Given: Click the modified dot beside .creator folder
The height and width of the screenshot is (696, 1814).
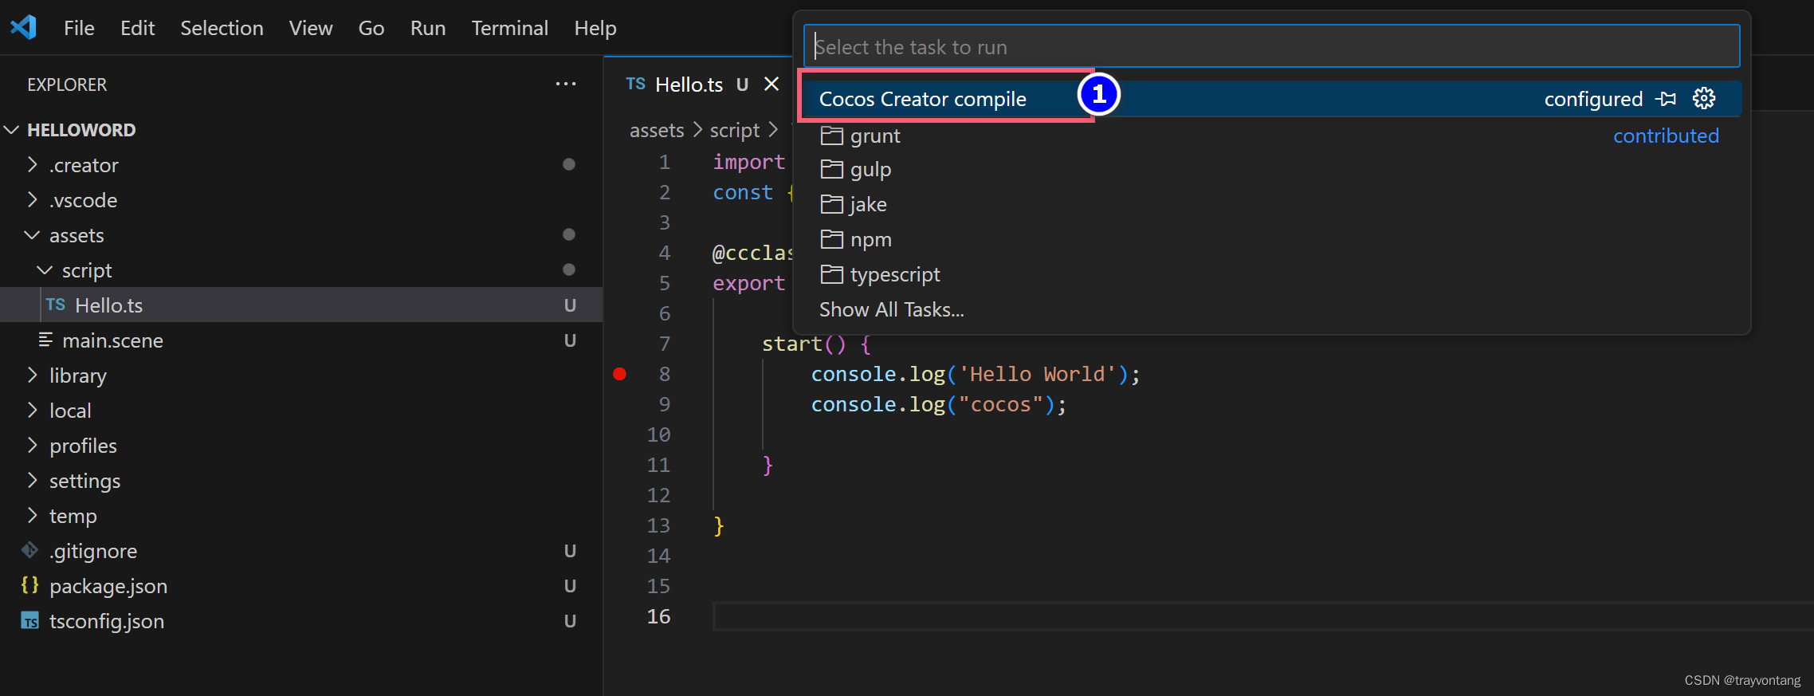Looking at the screenshot, I should click(x=569, y=164).
